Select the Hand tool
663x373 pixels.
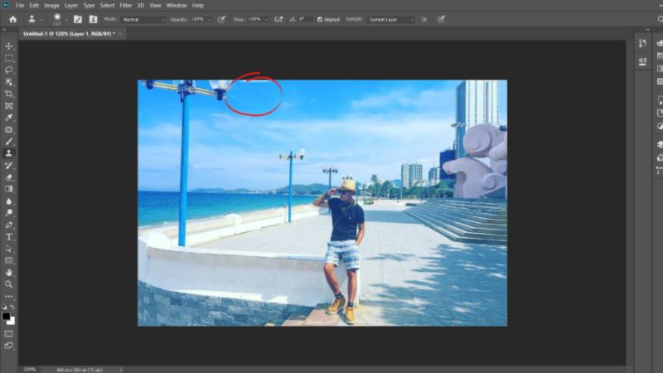pos(8,273)
